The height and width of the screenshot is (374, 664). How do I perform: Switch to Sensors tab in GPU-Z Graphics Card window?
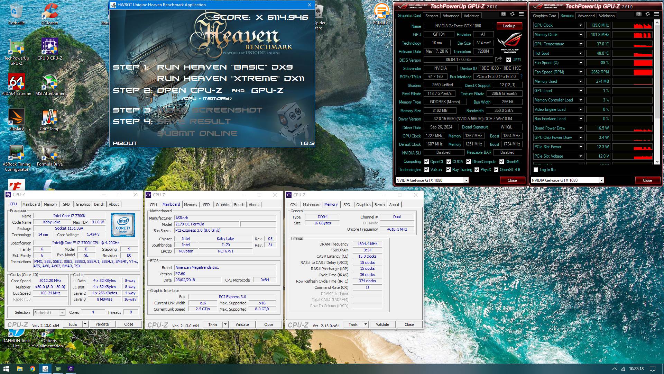pyautogui.click(x=432, y=16)
